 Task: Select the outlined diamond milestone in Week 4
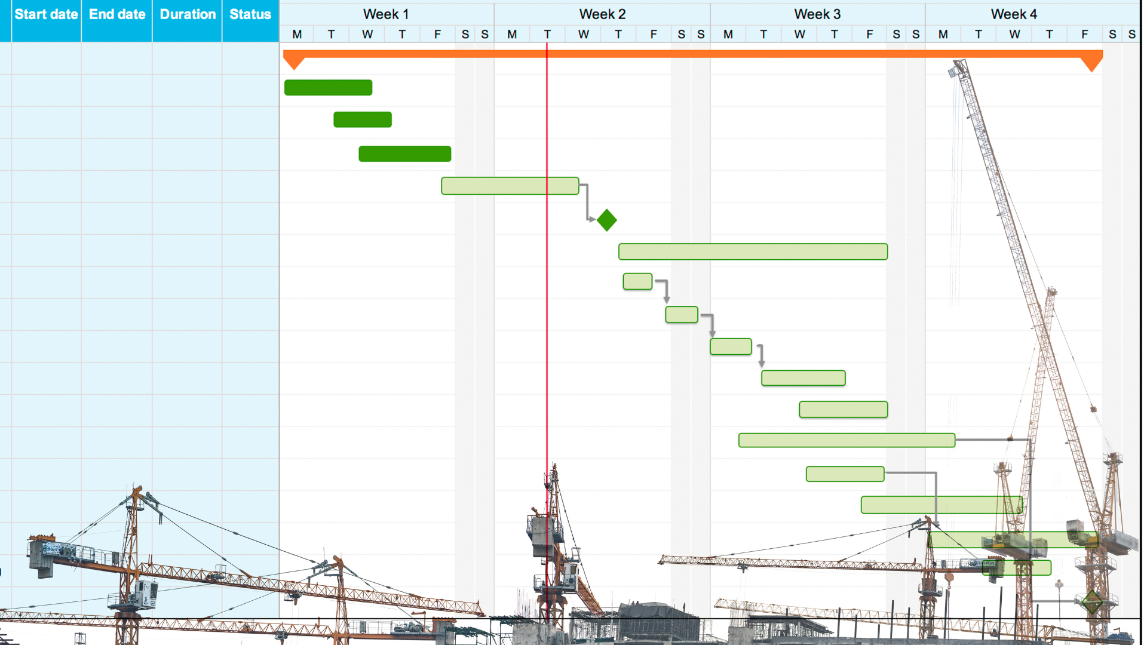[1092, 601]
